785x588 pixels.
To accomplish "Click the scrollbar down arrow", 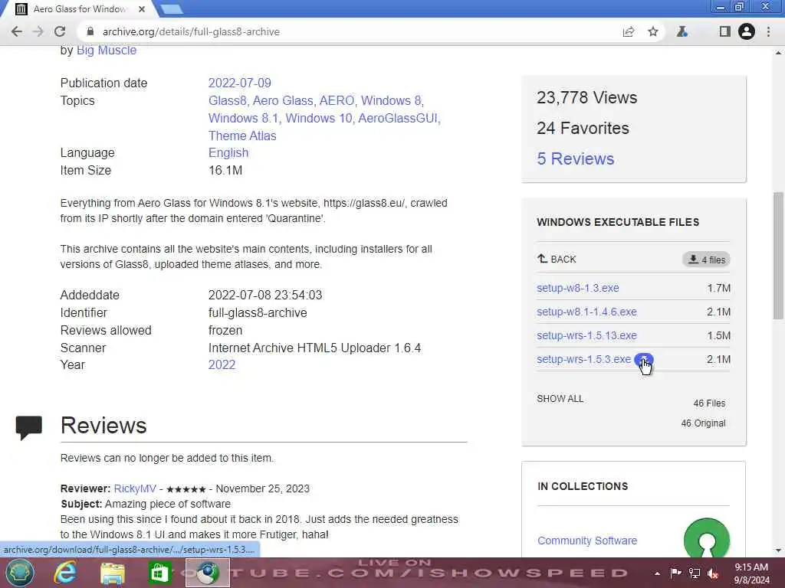I will (778, 550).
